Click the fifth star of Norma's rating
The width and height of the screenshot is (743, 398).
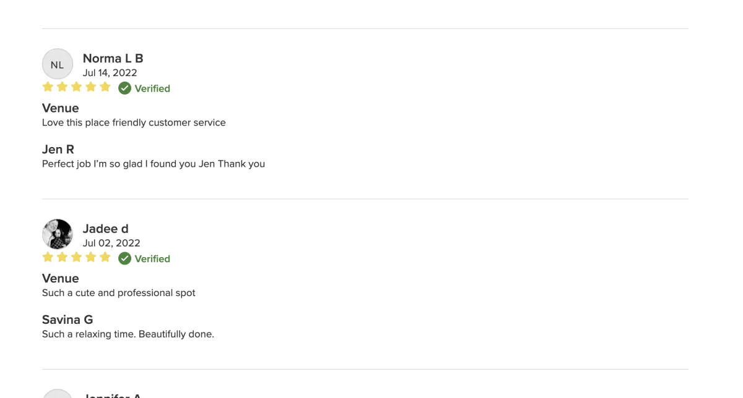(x=105, y=87)
